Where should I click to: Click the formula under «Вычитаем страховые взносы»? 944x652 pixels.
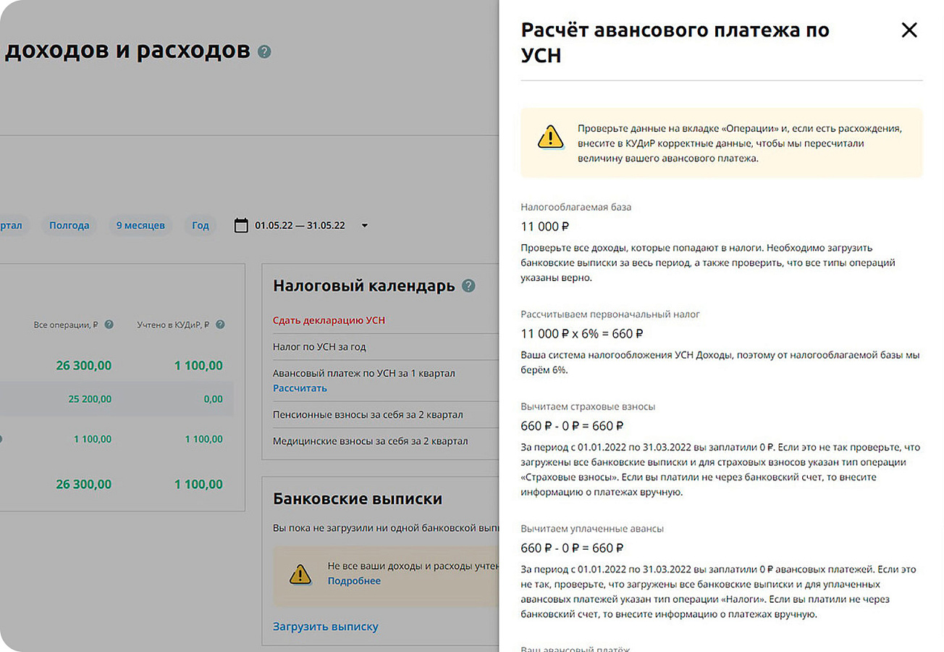point(572,426)
